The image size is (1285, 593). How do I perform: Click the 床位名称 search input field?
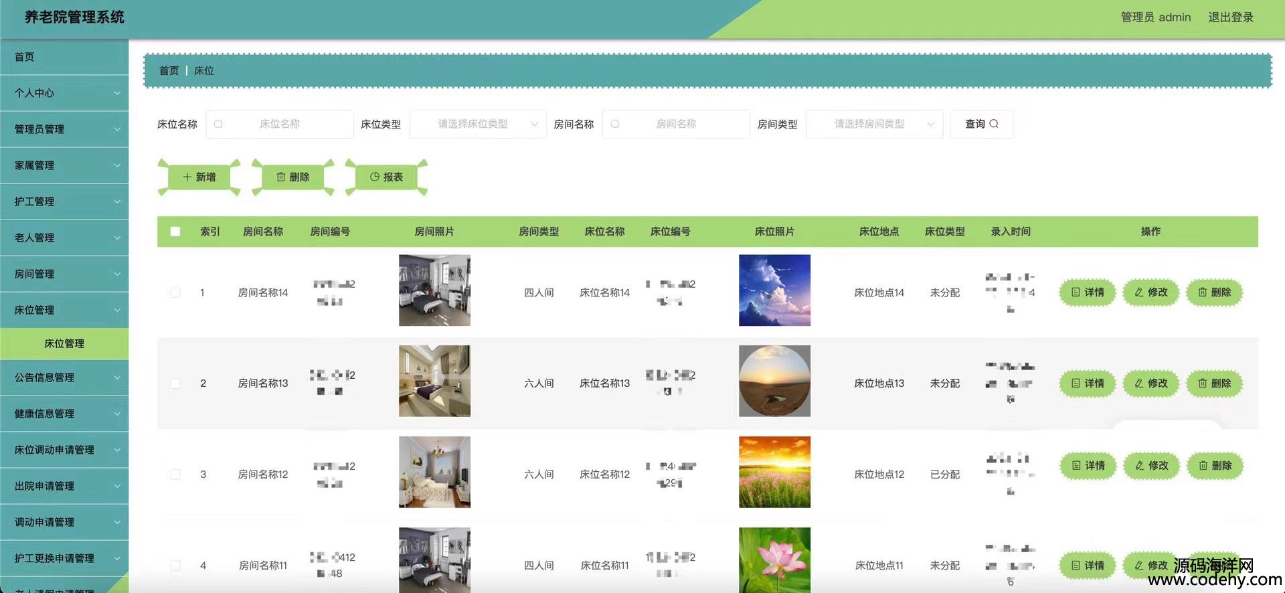(x=280, y=124)
